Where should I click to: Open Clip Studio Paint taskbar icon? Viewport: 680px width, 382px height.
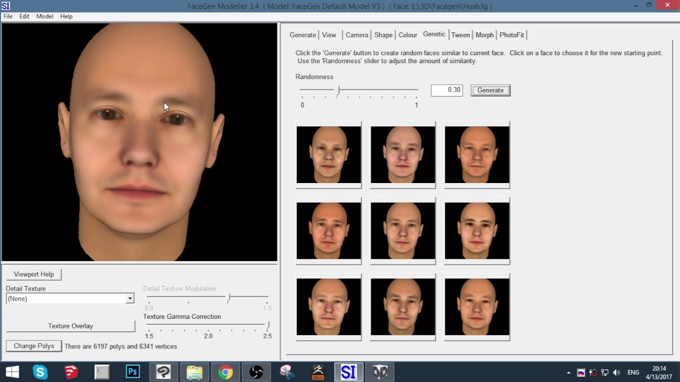164,372
